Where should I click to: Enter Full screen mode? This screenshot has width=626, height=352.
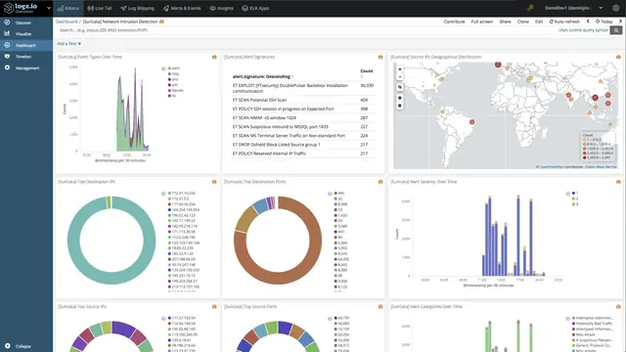click(x=482, y=22)
